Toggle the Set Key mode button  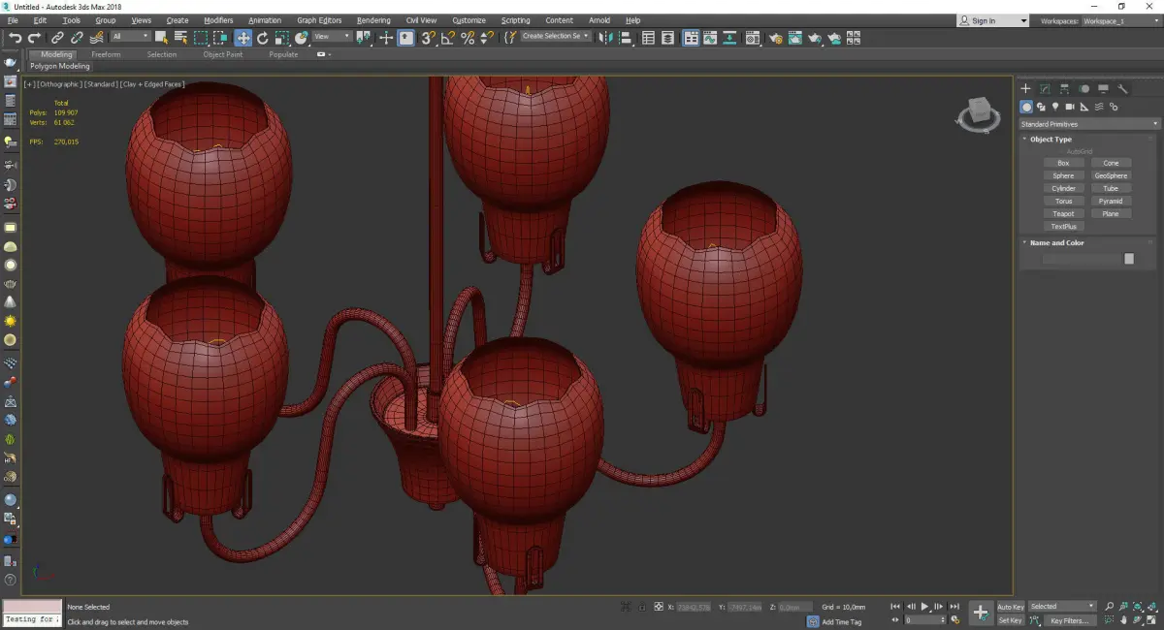pos(1011,620)
